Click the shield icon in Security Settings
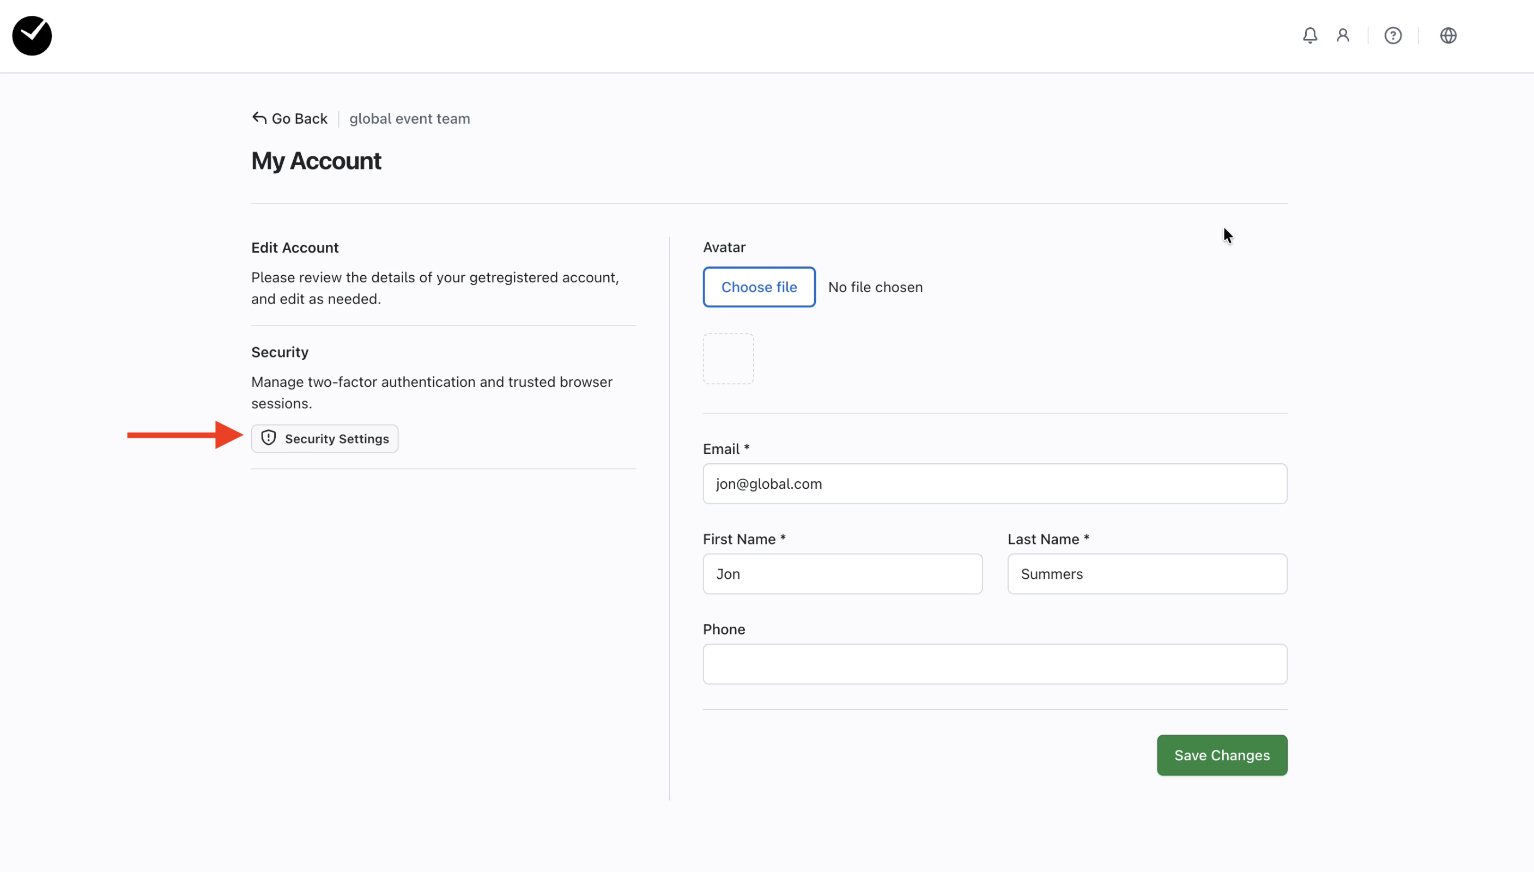This screenshot has height=872, width=1534. tap(268, 438)
